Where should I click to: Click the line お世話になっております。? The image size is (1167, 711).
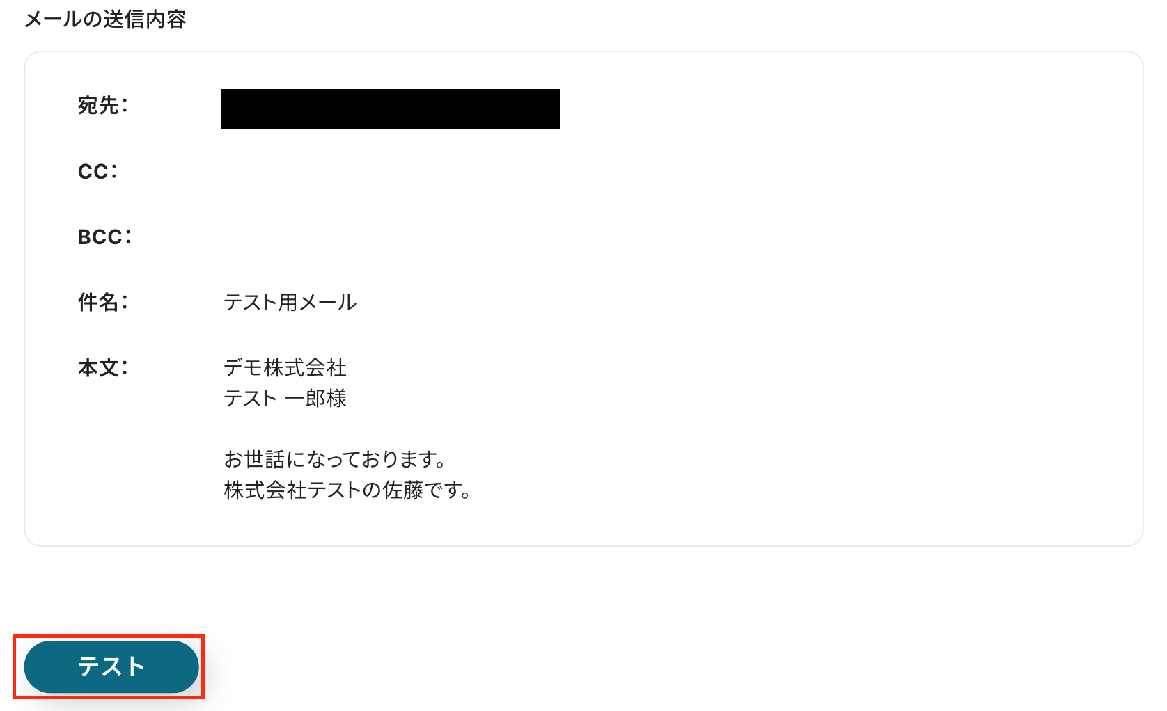point(335,459)
